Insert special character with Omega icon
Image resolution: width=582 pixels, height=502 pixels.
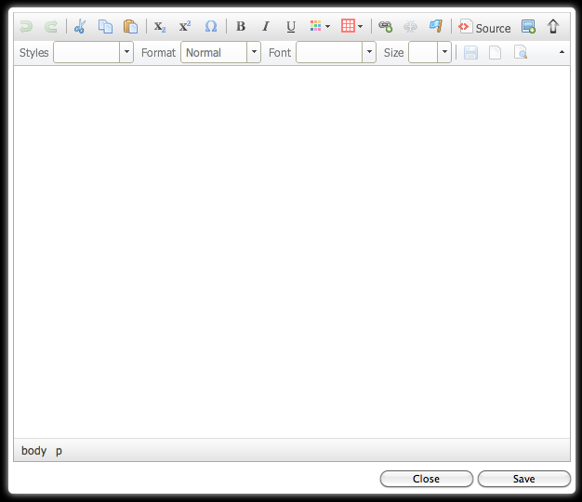click(211, 27)
